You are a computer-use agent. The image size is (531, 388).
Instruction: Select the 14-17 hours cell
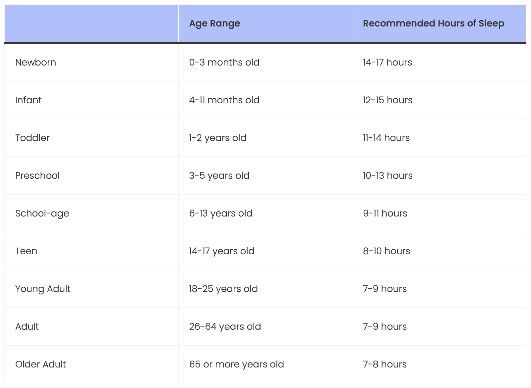[387, 62]
